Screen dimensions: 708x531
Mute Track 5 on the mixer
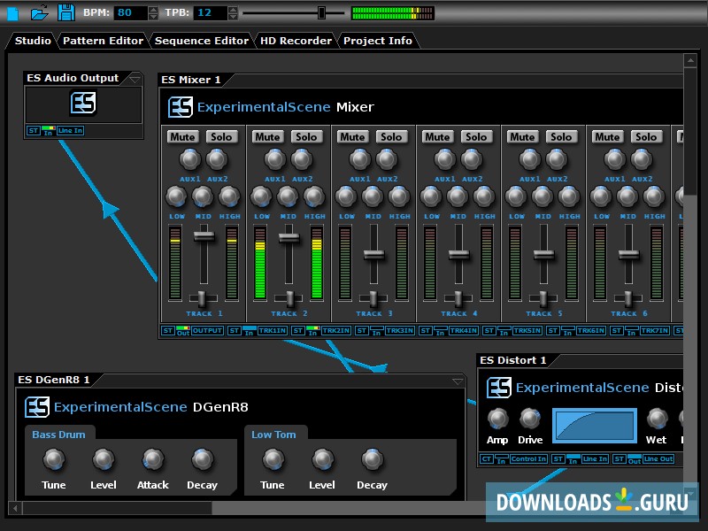522,136
